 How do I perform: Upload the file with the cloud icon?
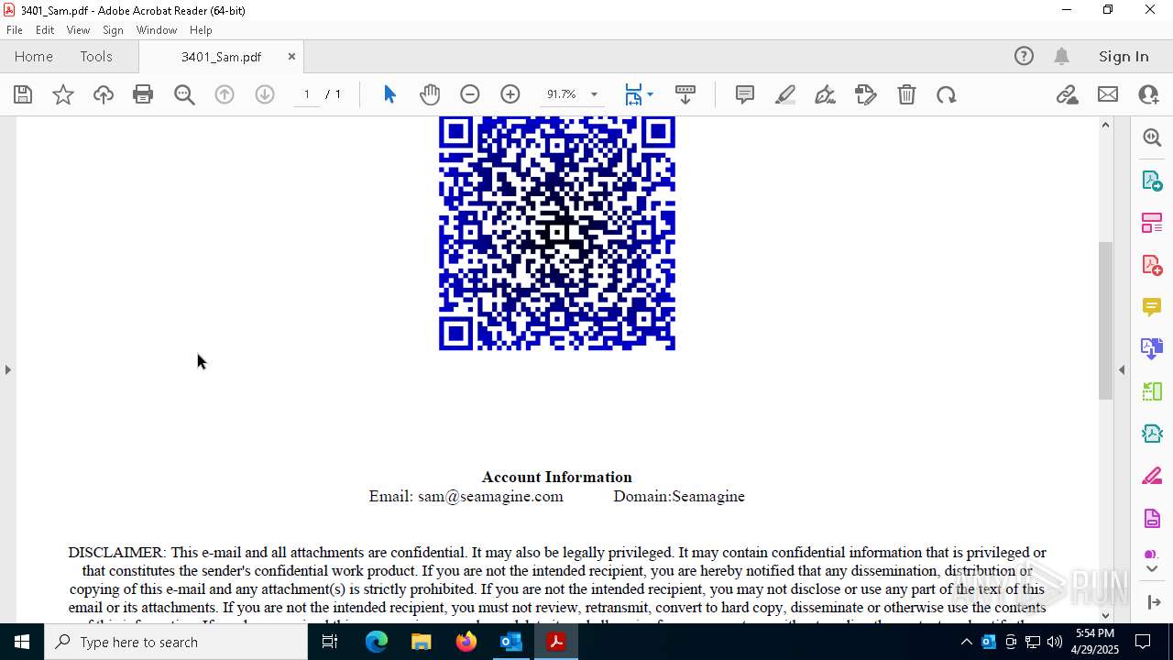point(104,94)
